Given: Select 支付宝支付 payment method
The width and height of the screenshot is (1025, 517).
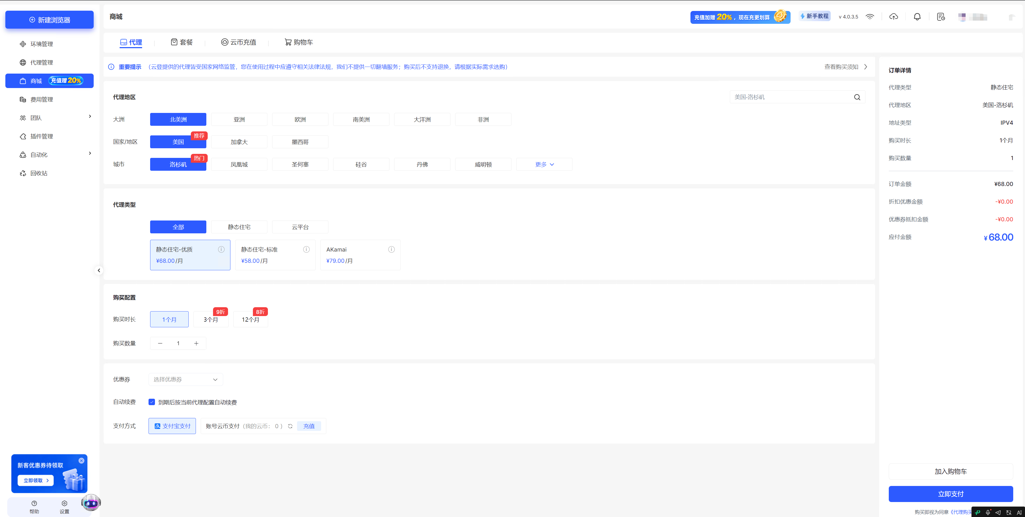Looking at the screenshot, I should point(172,426).
